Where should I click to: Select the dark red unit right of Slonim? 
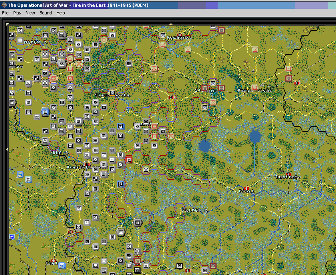(x=221, y=88)
